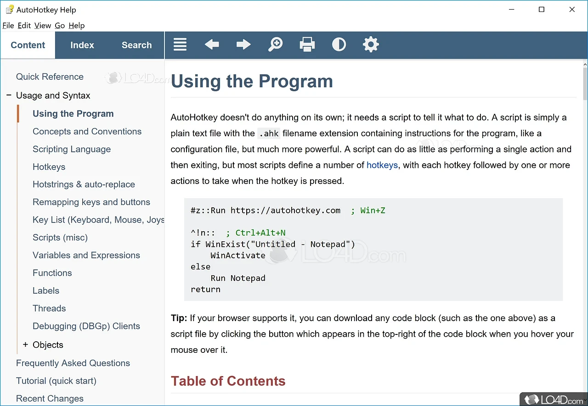Screen dimensions: 588x406
Task: Click the '; Win+Z' code comment
Action: pos(368,211)
